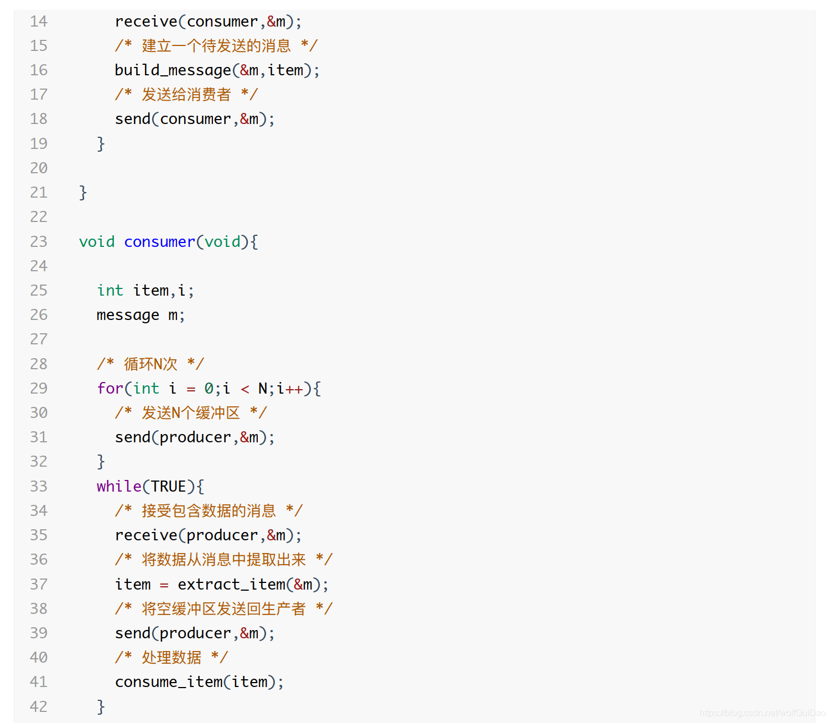The height and width of the screenshot is (723, 831).
Task: Click 'send(consumer,&m);' on line 18
Action: tap(195, 119)
